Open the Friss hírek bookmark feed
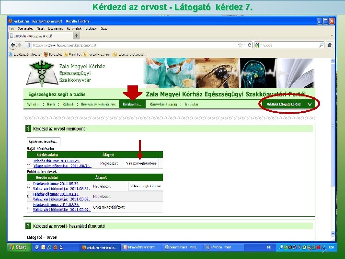The width and height of the screenshot is (345, 259). click(x=73, y=54)
